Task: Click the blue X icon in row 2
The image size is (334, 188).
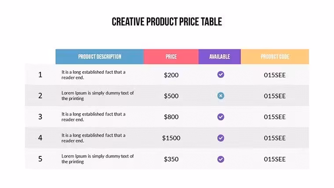Action: point(221,96)
